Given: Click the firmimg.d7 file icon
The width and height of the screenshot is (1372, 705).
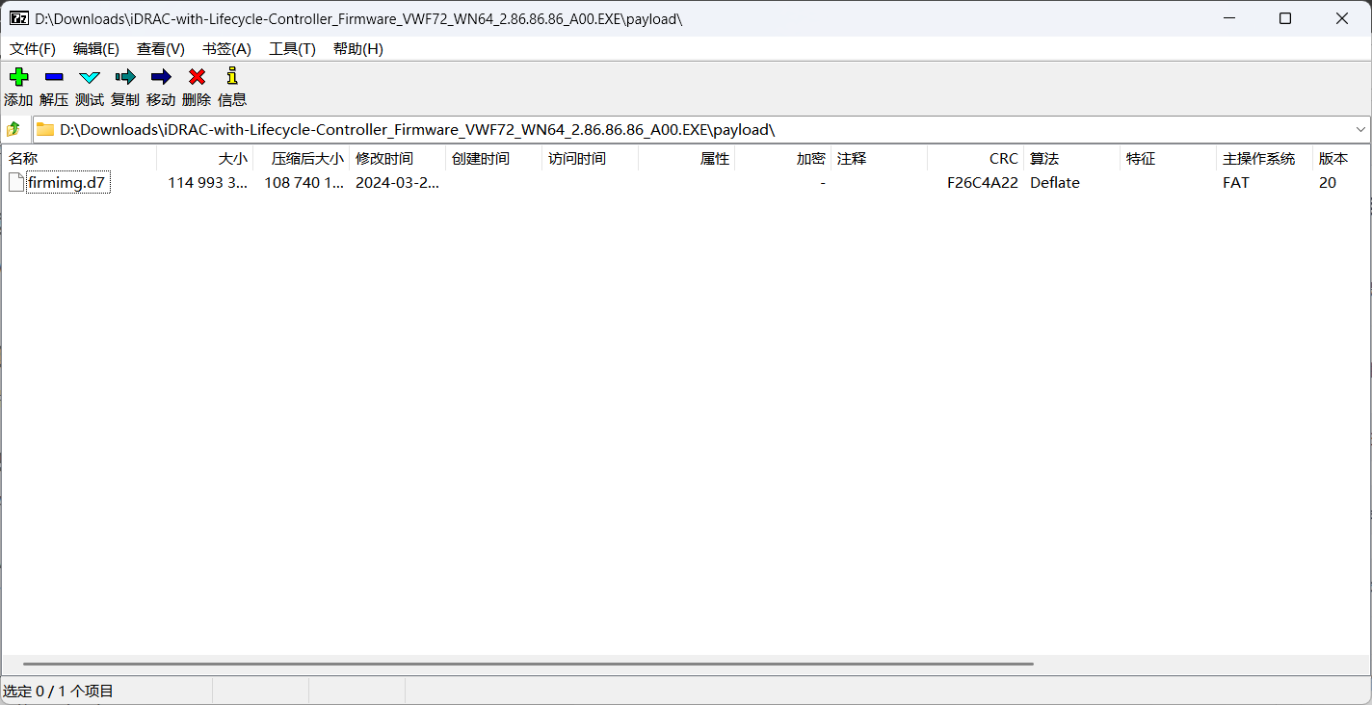Looking at the screenshot, I should [16, 182].
